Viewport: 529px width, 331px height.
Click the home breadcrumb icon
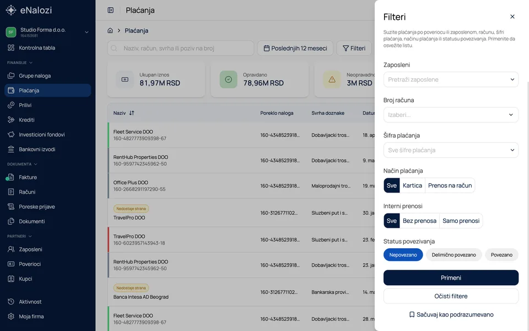point(110,30)
